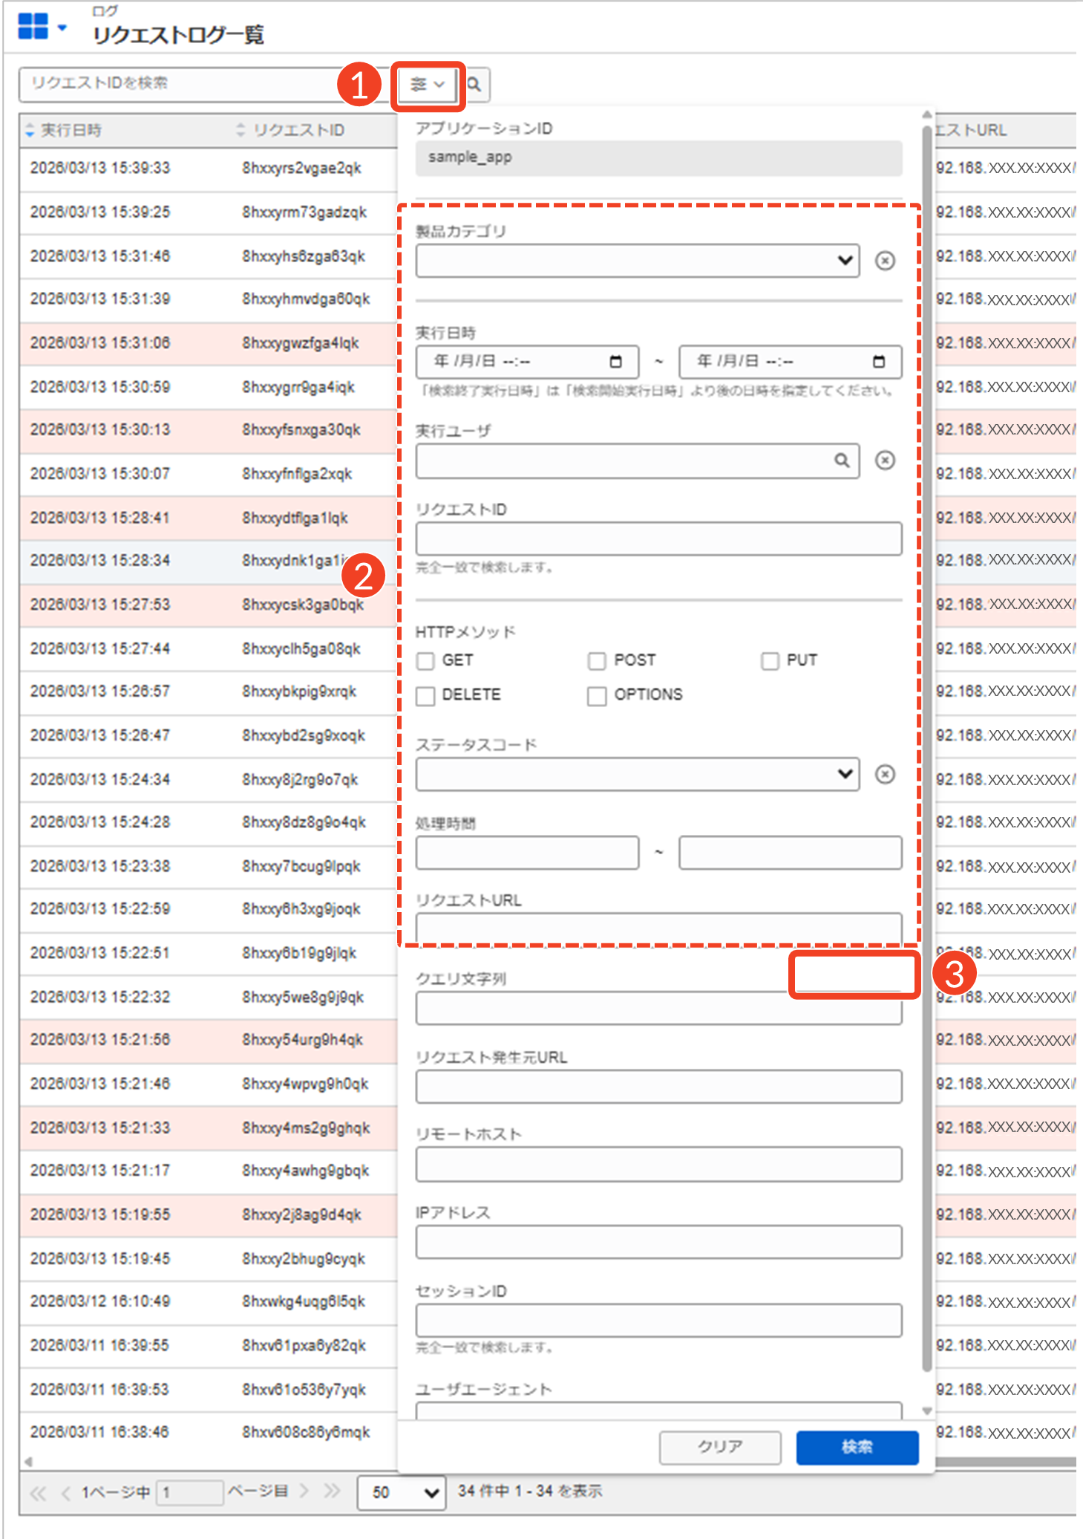Change the page size dropdown showing 50
Image resolution: width=1083 pixels, height=1539 pixels.
[401, 1492]
